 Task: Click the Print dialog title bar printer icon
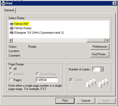coord(3,3)
